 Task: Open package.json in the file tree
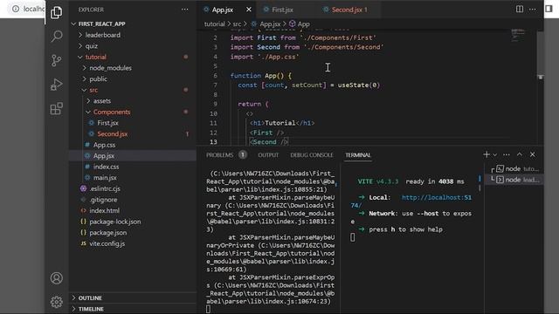click(x=108, y=233)
